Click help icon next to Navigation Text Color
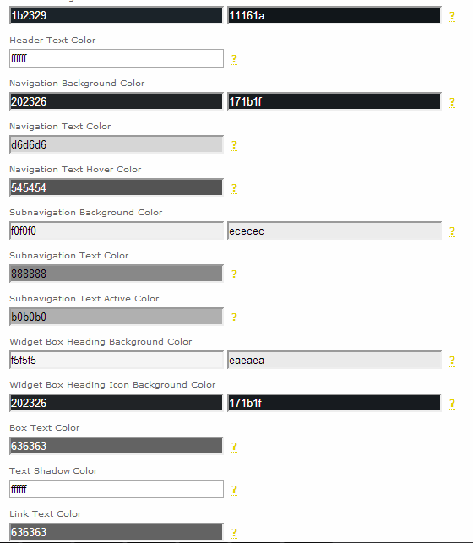473x543 pixels. 234,145
